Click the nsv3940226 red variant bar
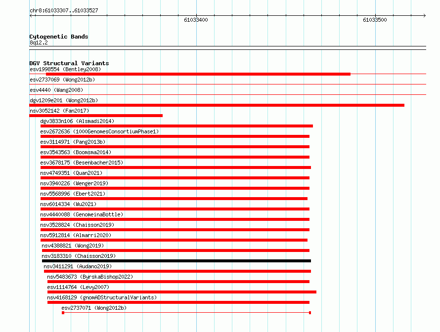Image resolution: width=440 pixels, height=332 pixels. 175,188
